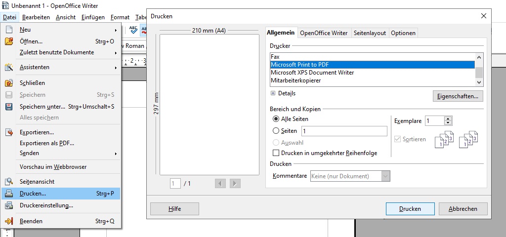Expand the Details section

coord(273,93)
